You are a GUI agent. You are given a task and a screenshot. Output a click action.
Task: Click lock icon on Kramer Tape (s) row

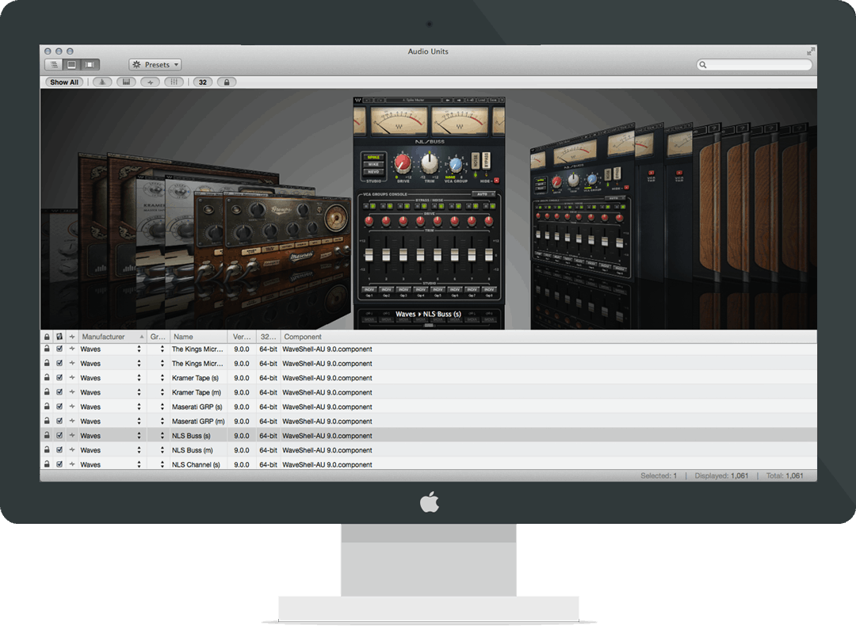pyautogui.click(x=47, y=378)
